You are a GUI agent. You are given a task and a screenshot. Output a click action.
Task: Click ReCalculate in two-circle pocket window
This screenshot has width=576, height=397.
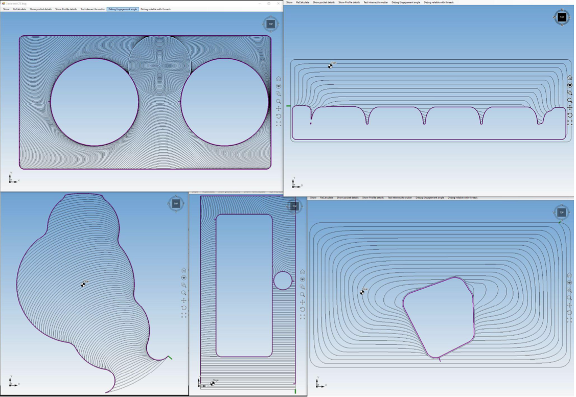pyautogui.click(x=19, y=9)
